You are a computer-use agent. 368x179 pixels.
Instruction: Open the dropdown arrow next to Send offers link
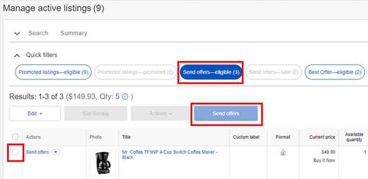[x=56, y=152]
